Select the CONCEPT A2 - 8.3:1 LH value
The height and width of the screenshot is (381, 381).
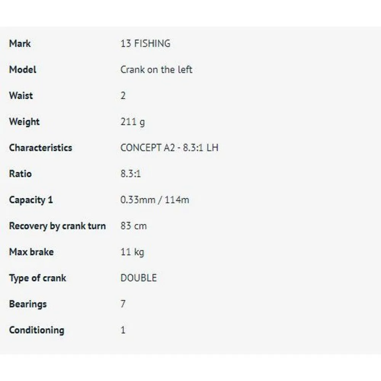(x=169, y=148)
